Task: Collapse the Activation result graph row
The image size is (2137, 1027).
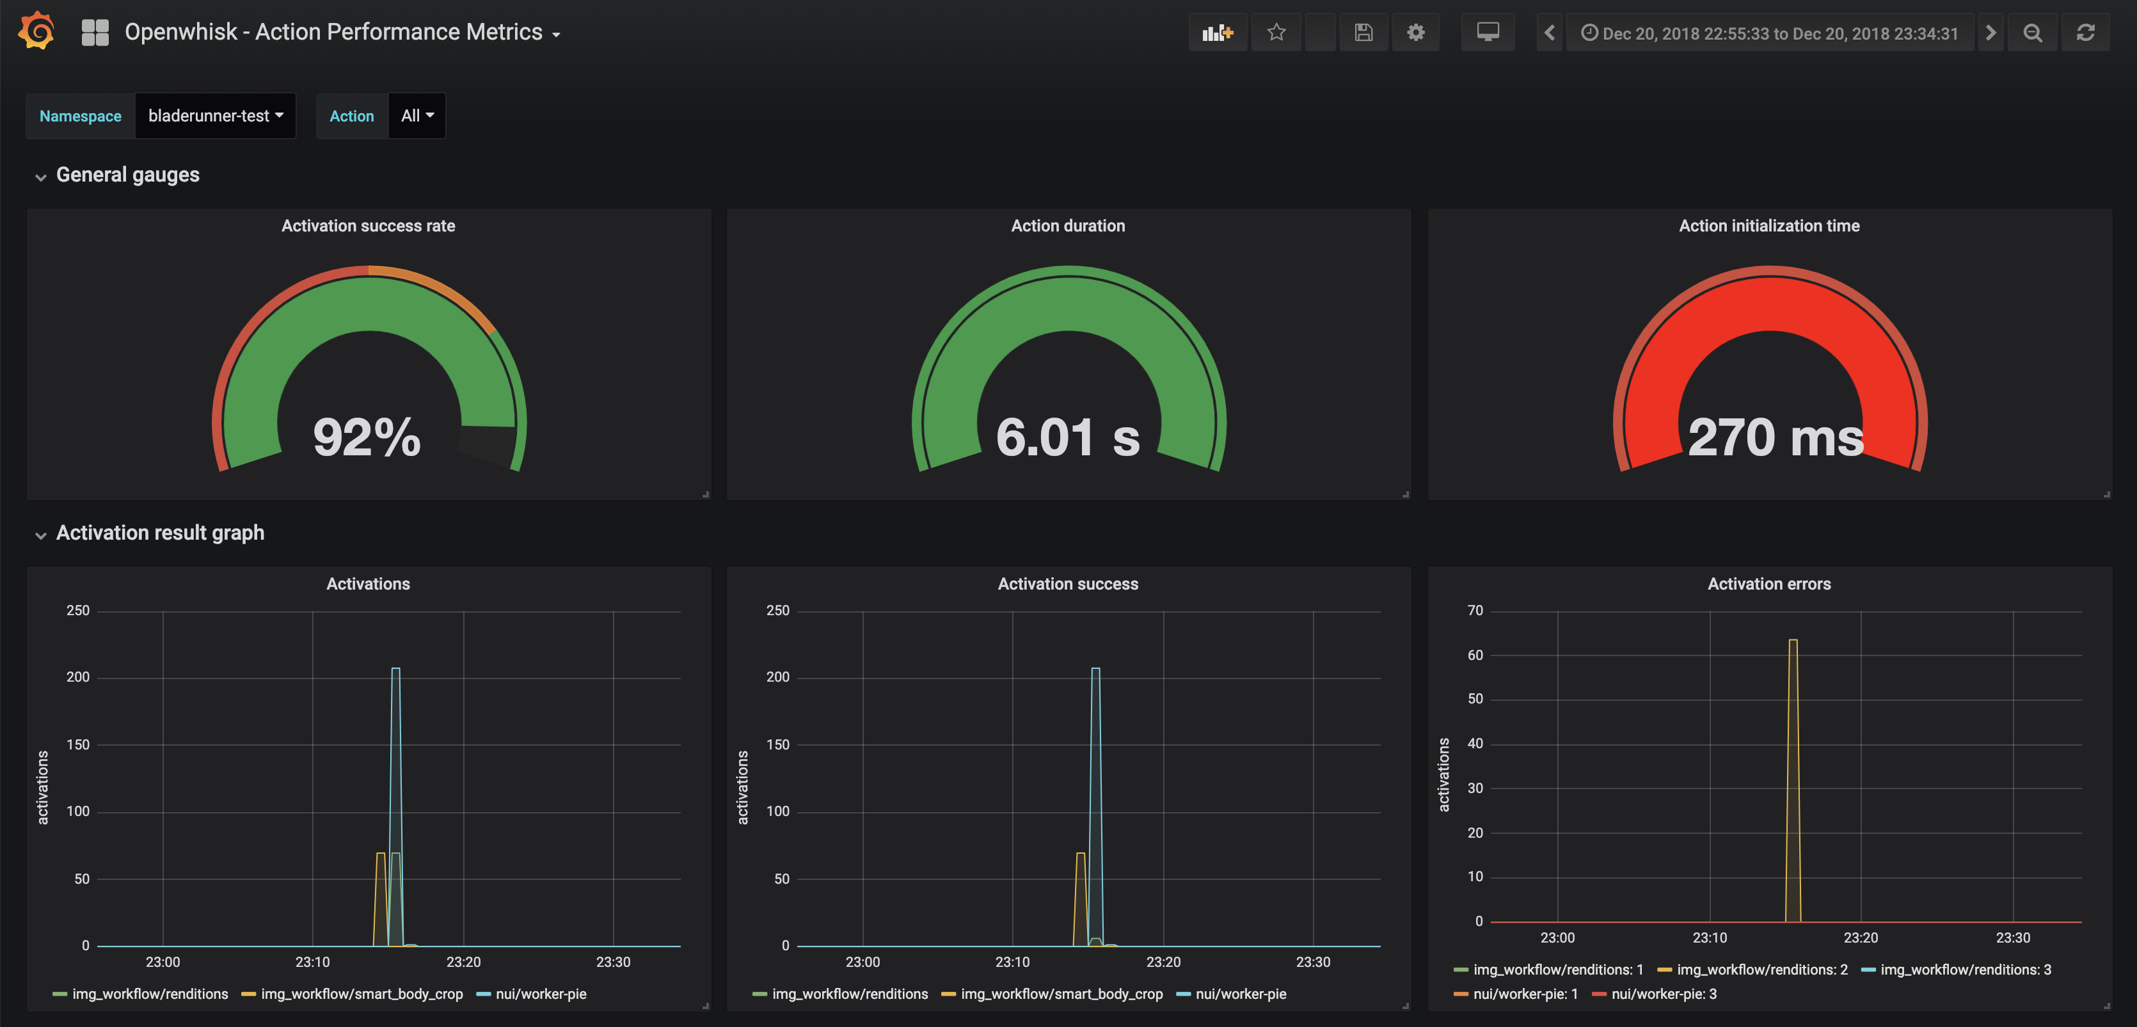Action: click(159, 533)
